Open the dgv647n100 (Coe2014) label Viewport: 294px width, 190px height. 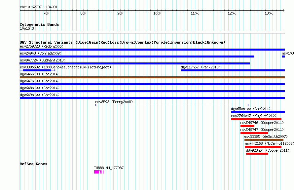40,81
